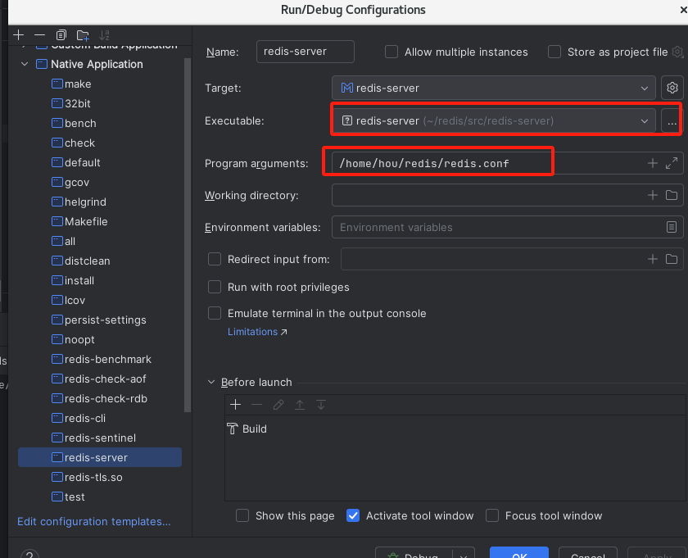Edit environment variables list icon
Screen dimensions: 688x558
[672, 227]
